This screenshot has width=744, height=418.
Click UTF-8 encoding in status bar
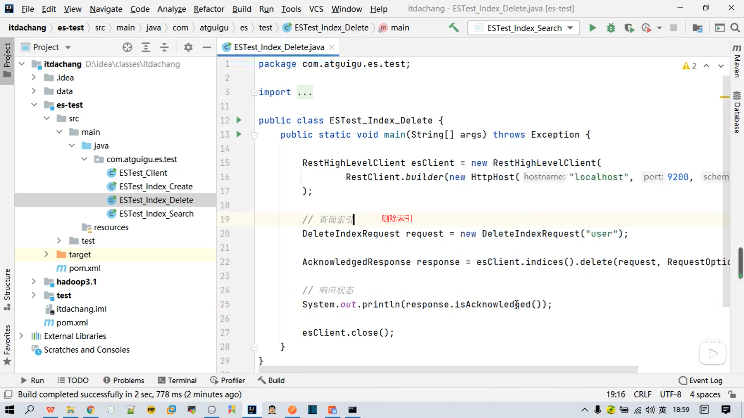pyautogui.click(x=670, y=394)
